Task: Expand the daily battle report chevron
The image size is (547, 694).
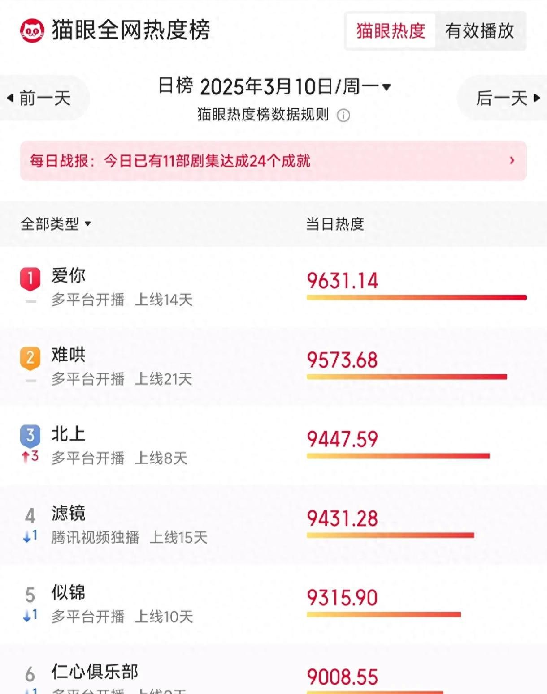Action: (512, 160)
